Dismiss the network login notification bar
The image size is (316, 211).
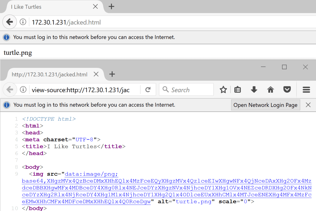pyautogui.click(x=308, y=105)
